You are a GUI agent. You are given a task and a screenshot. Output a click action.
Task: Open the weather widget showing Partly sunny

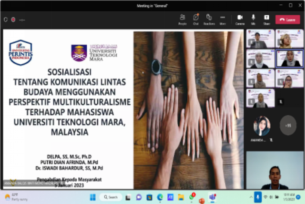coord(16,197)
